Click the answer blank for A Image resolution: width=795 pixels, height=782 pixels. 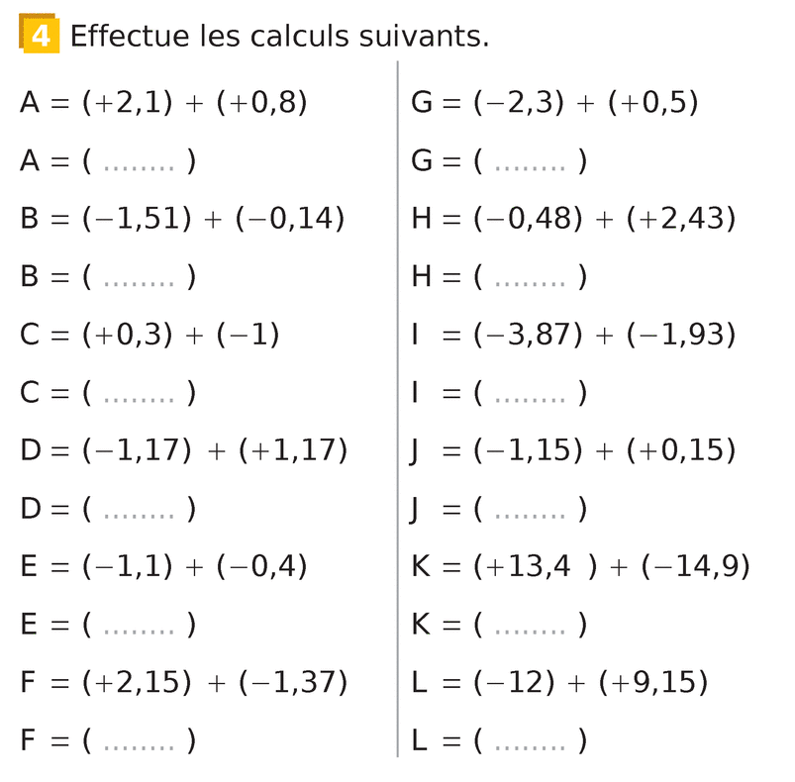click(139, 162)
